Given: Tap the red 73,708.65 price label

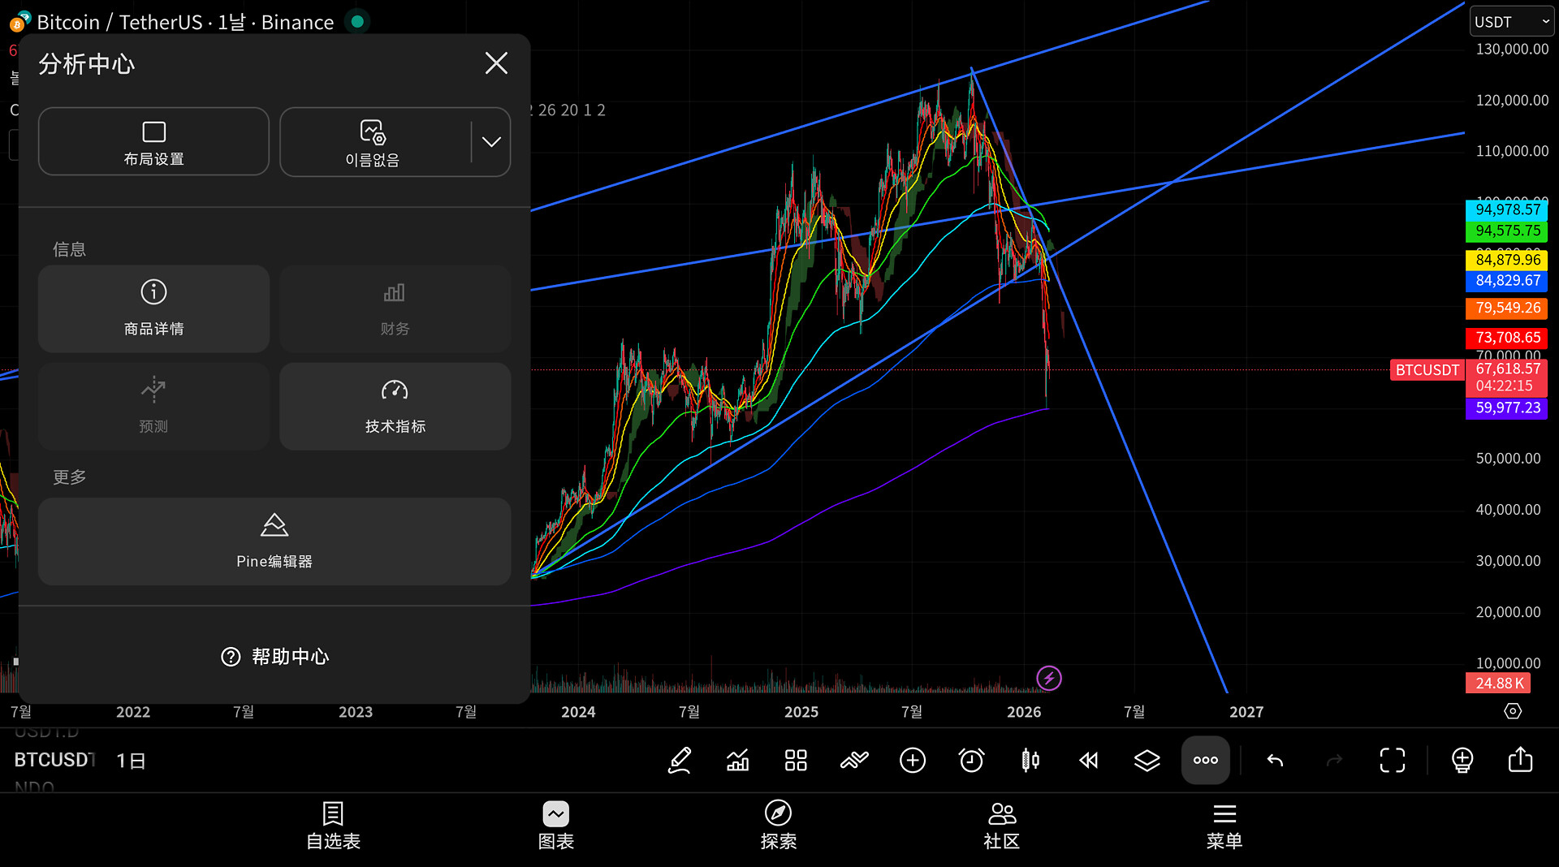Looking at the screenshot, I should pyautogui.click(x=1507, y=338).
